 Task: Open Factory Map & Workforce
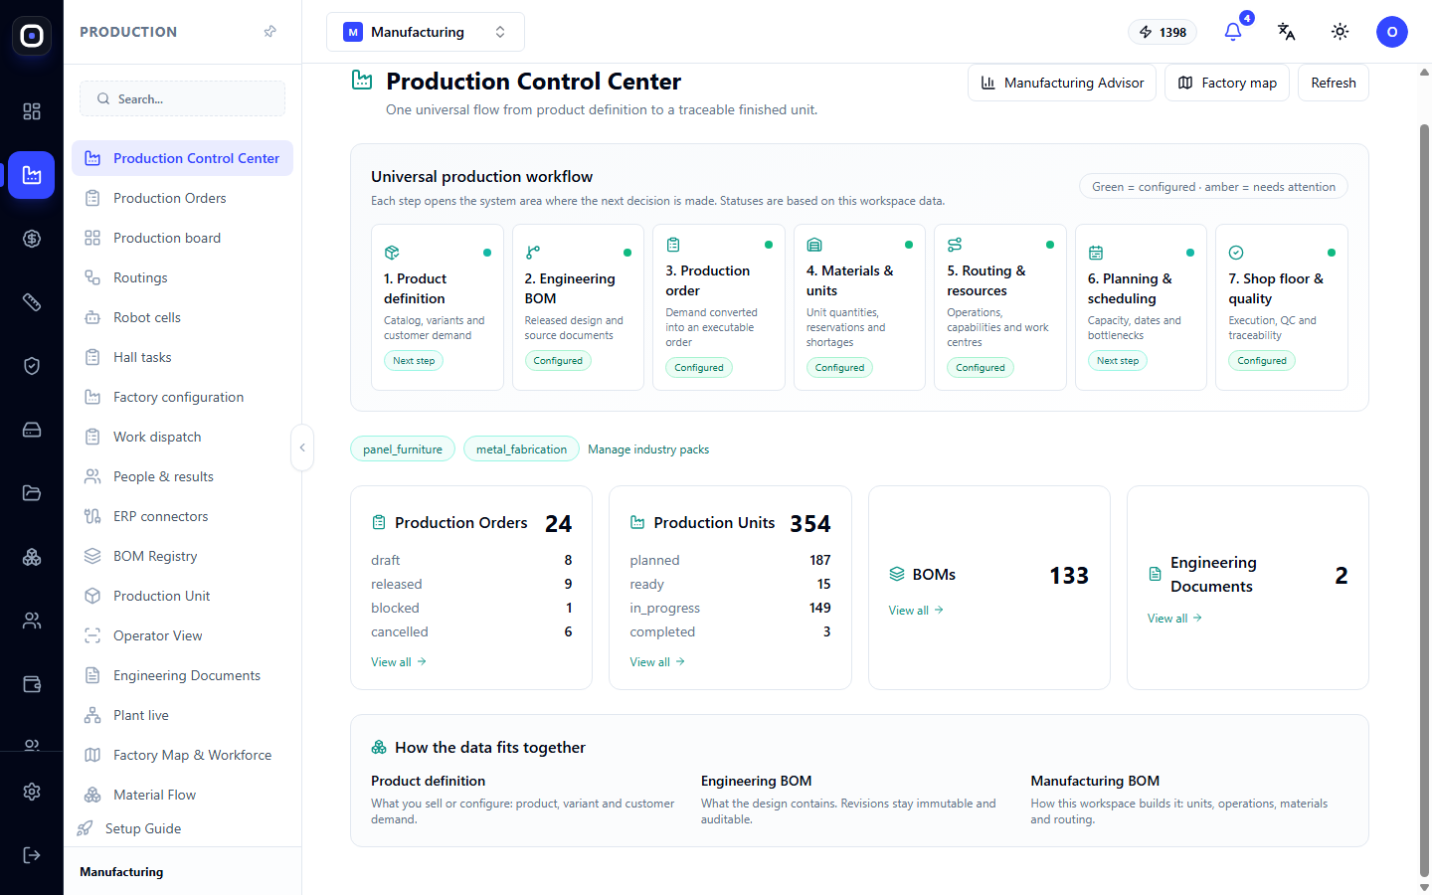click(182, 755)
